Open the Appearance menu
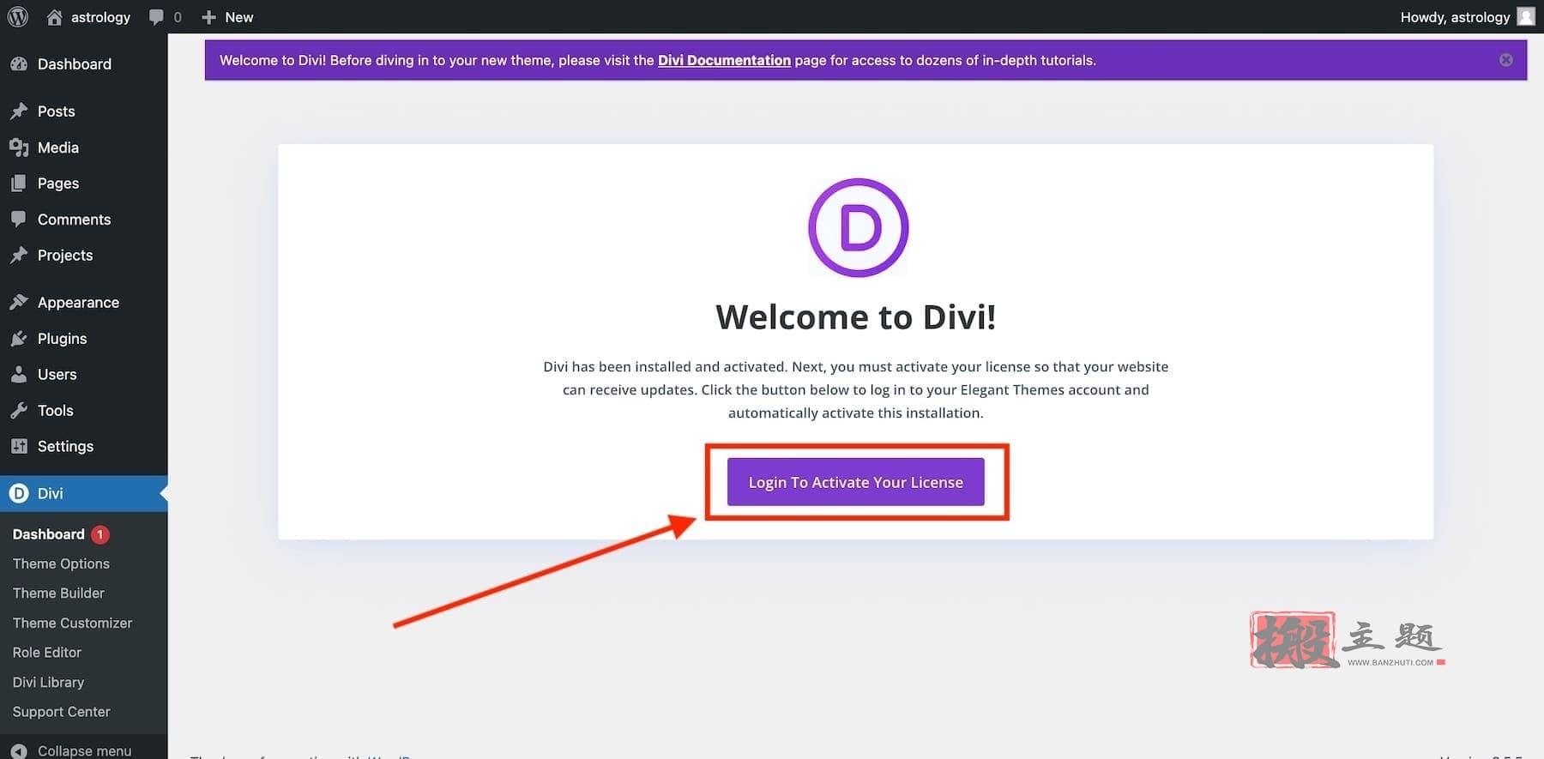 78,302
